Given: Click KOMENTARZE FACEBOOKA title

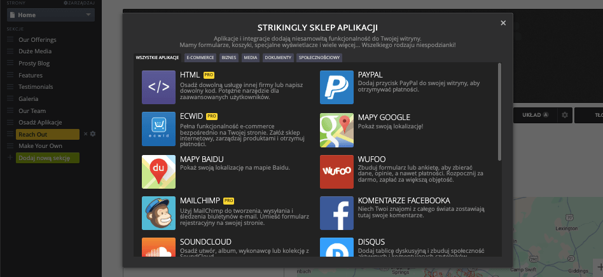Looking at the screenshot, I should [404, 201].
